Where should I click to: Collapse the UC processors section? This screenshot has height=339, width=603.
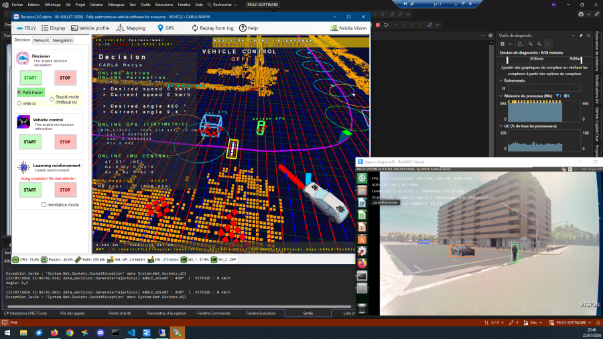coord(501,126)
